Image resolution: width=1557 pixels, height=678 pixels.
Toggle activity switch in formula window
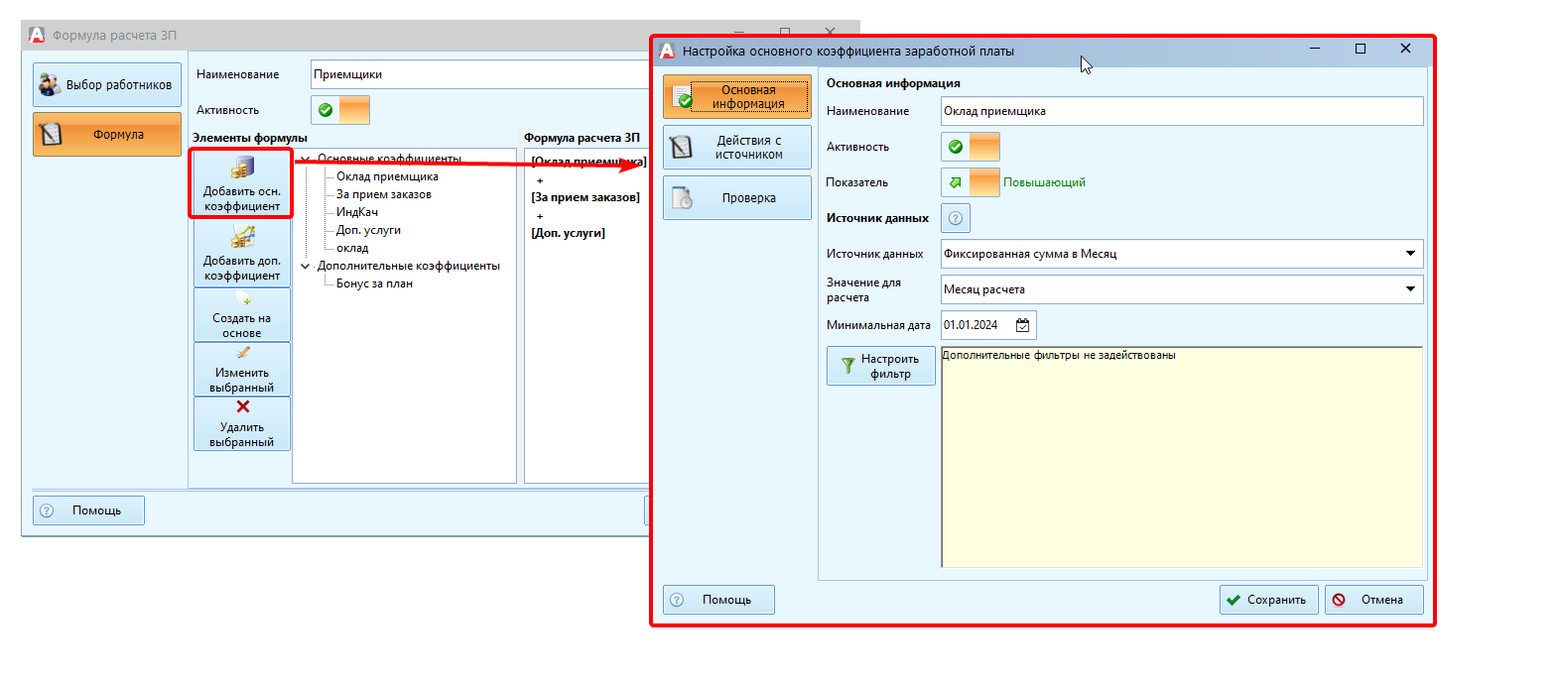339,110
